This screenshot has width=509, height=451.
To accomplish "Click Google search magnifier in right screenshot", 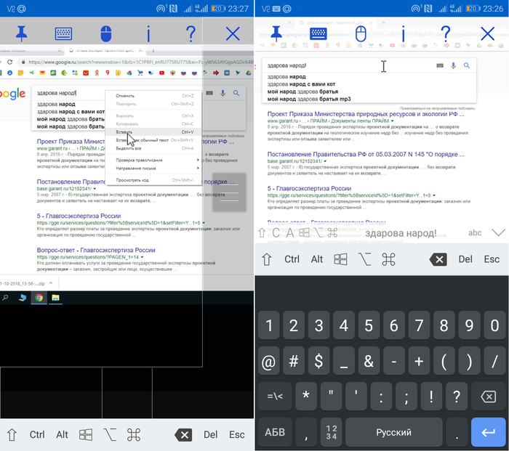I will click(467, 65).
